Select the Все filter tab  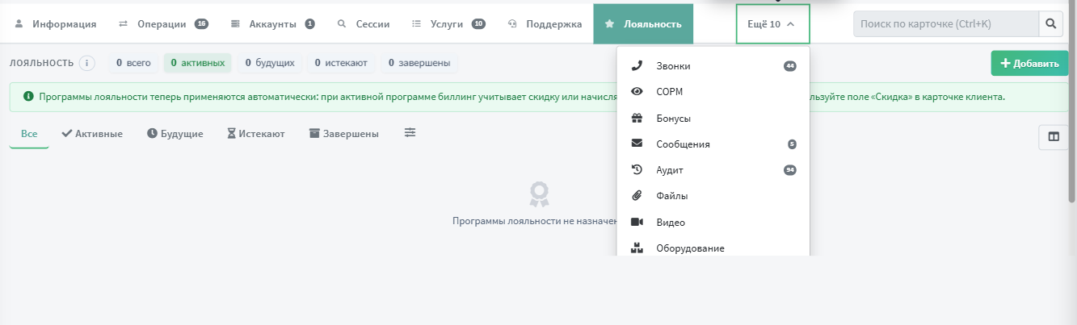coord(29,134)
